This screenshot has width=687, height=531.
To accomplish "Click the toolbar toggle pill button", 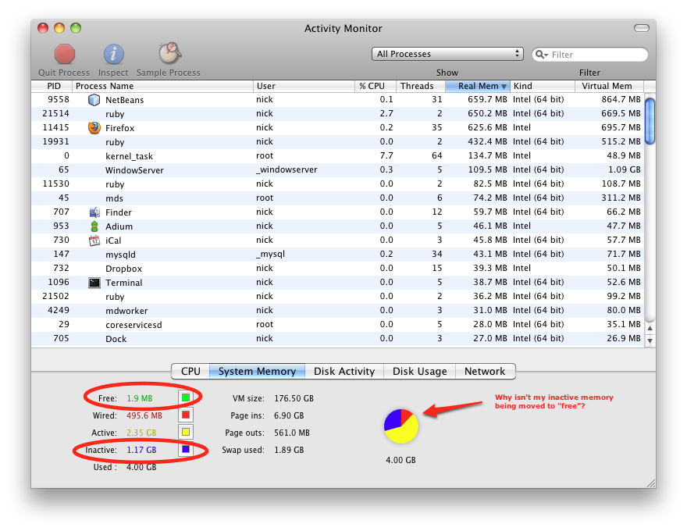I will (642, 28).
